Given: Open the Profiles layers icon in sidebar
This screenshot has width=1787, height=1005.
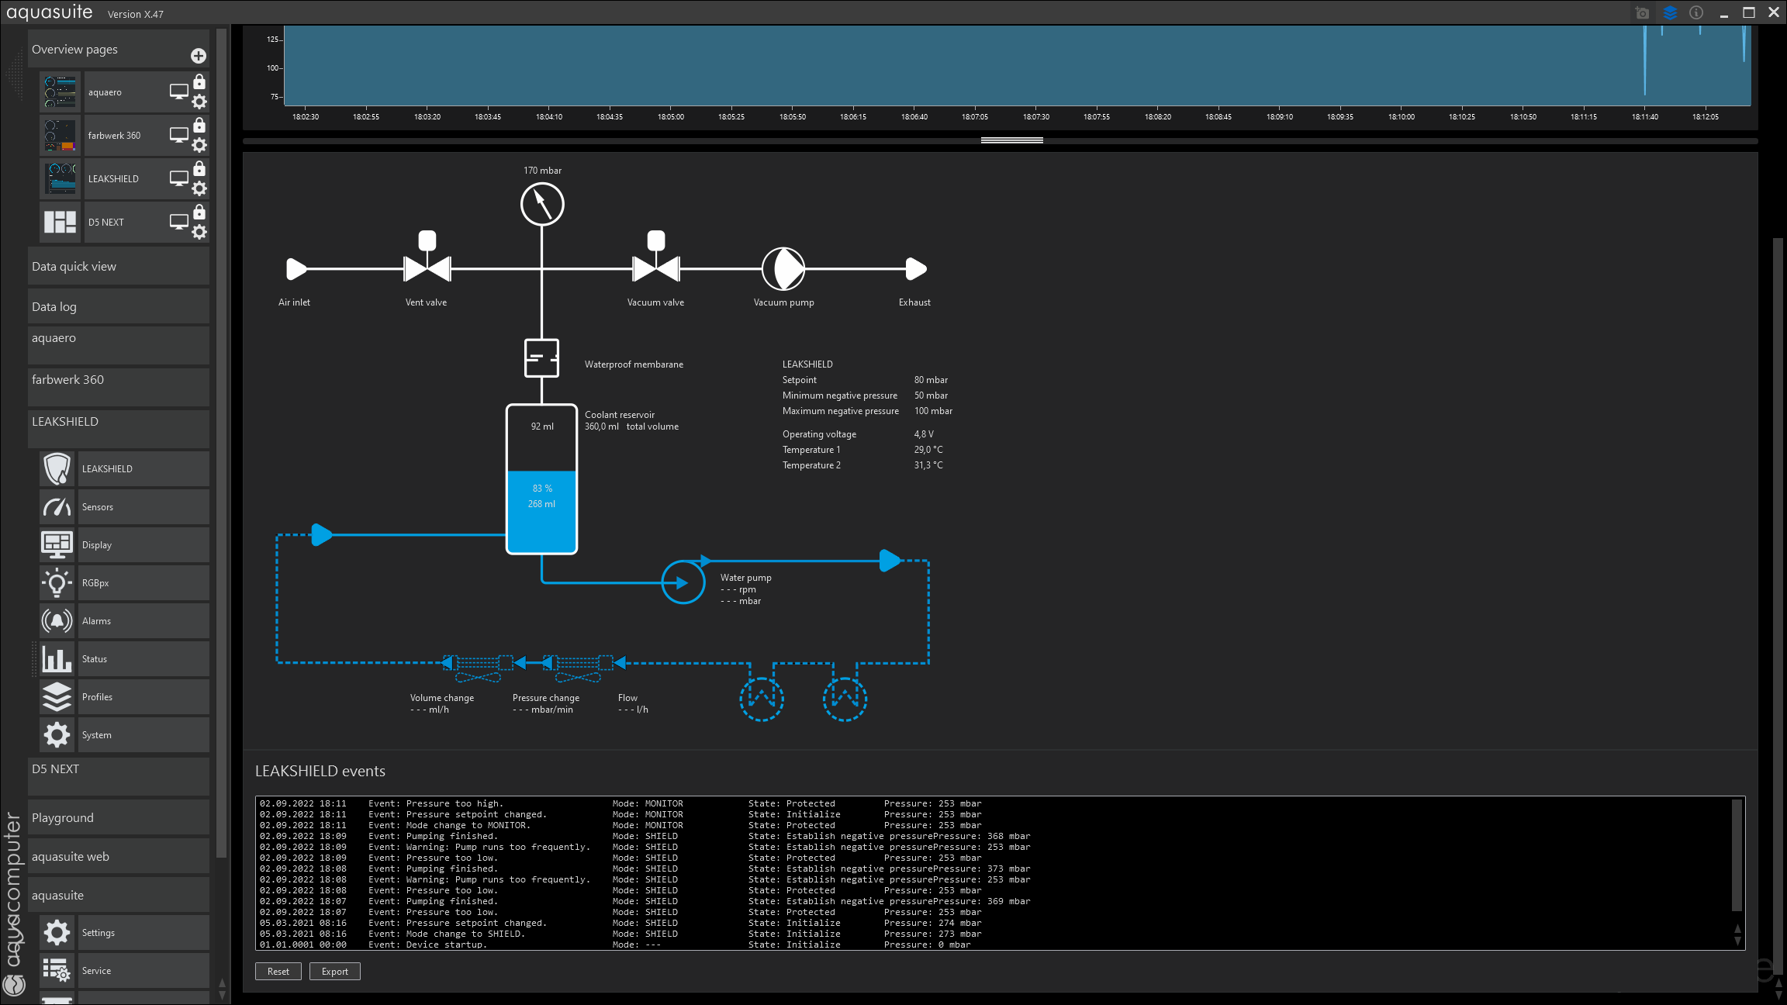Looking at the screenshot, I should coord(57,697).
